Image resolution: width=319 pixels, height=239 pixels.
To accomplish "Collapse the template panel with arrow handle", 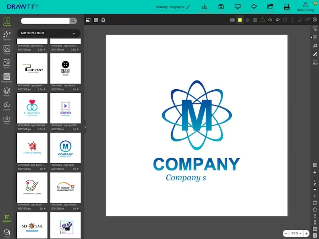I will coord(85,127).
